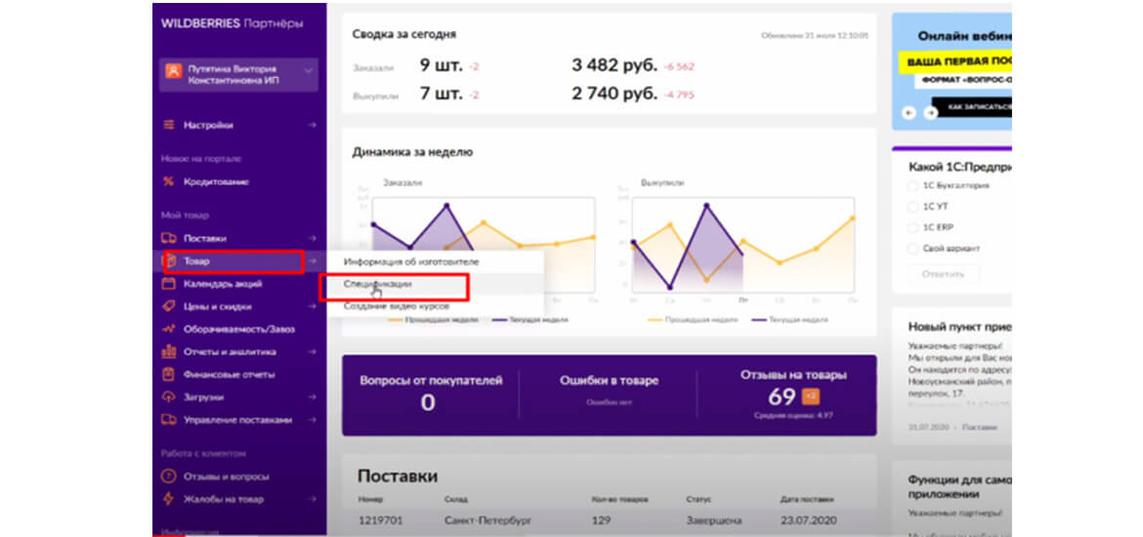Click the calendar icon beside Календарь акций
Image resolution: width=1143 pixels, height=537 pixels.
click(169, 284)
